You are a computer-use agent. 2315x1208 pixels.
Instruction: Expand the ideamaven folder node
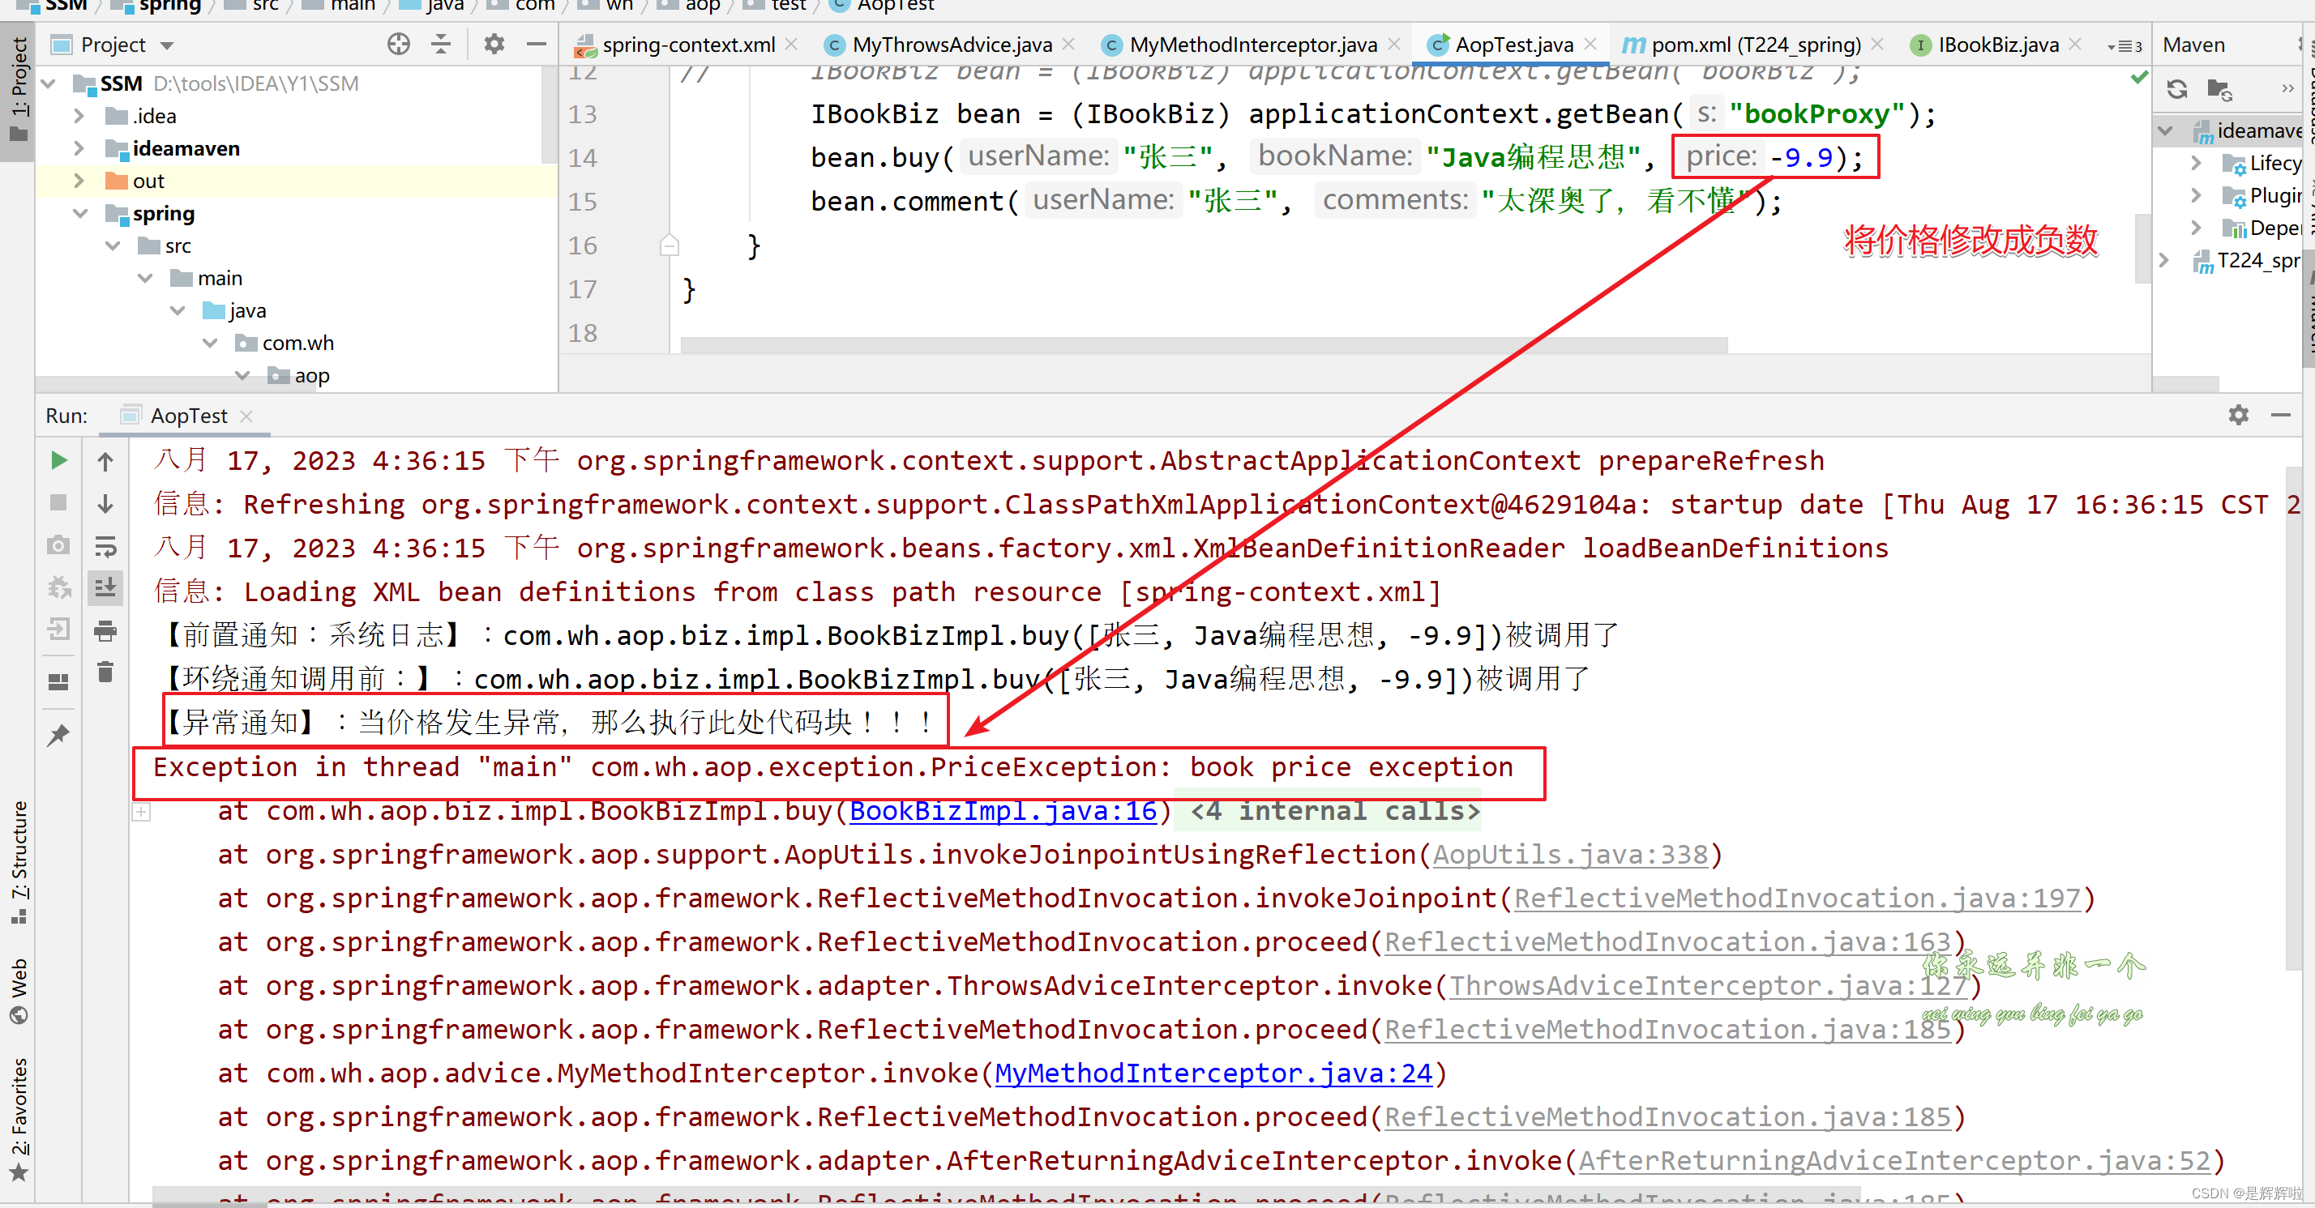[x=79, y=148]
